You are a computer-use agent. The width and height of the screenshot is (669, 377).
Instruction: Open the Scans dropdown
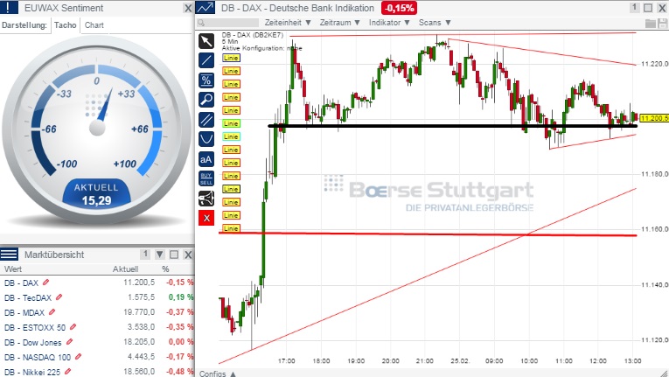click(435, 23)
